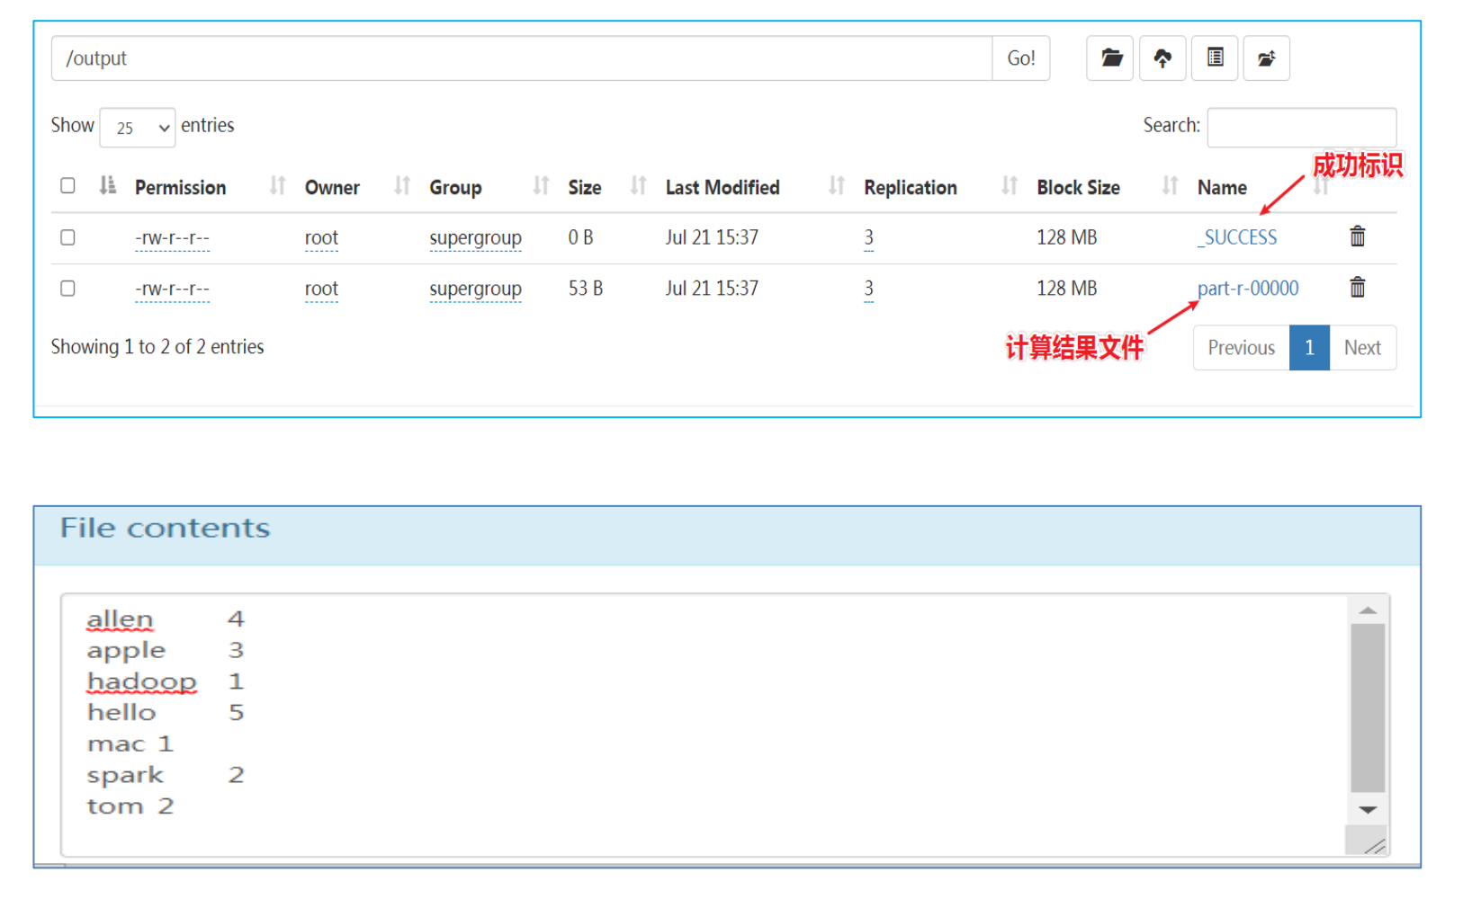Screen dimensions: 1463x899
Task: Delete the _SUCCESS file via trash icon
Action: (x=1357, y=236)
